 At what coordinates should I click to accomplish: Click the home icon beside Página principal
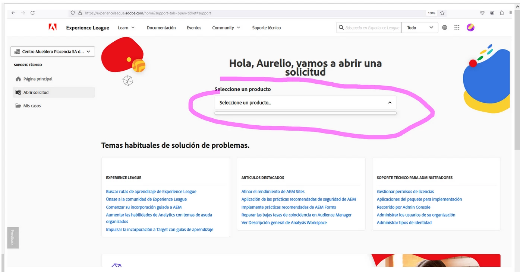(18, 79)
